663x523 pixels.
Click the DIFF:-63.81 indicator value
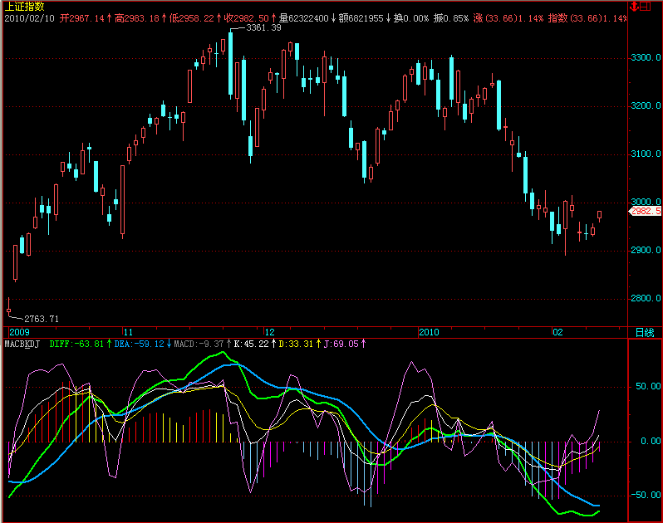click(76, 344)
